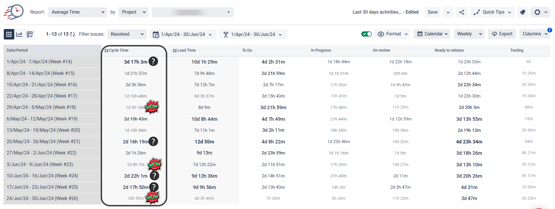Click the share icon
This screenshot has height=209, width=555.
click(462, 12)
